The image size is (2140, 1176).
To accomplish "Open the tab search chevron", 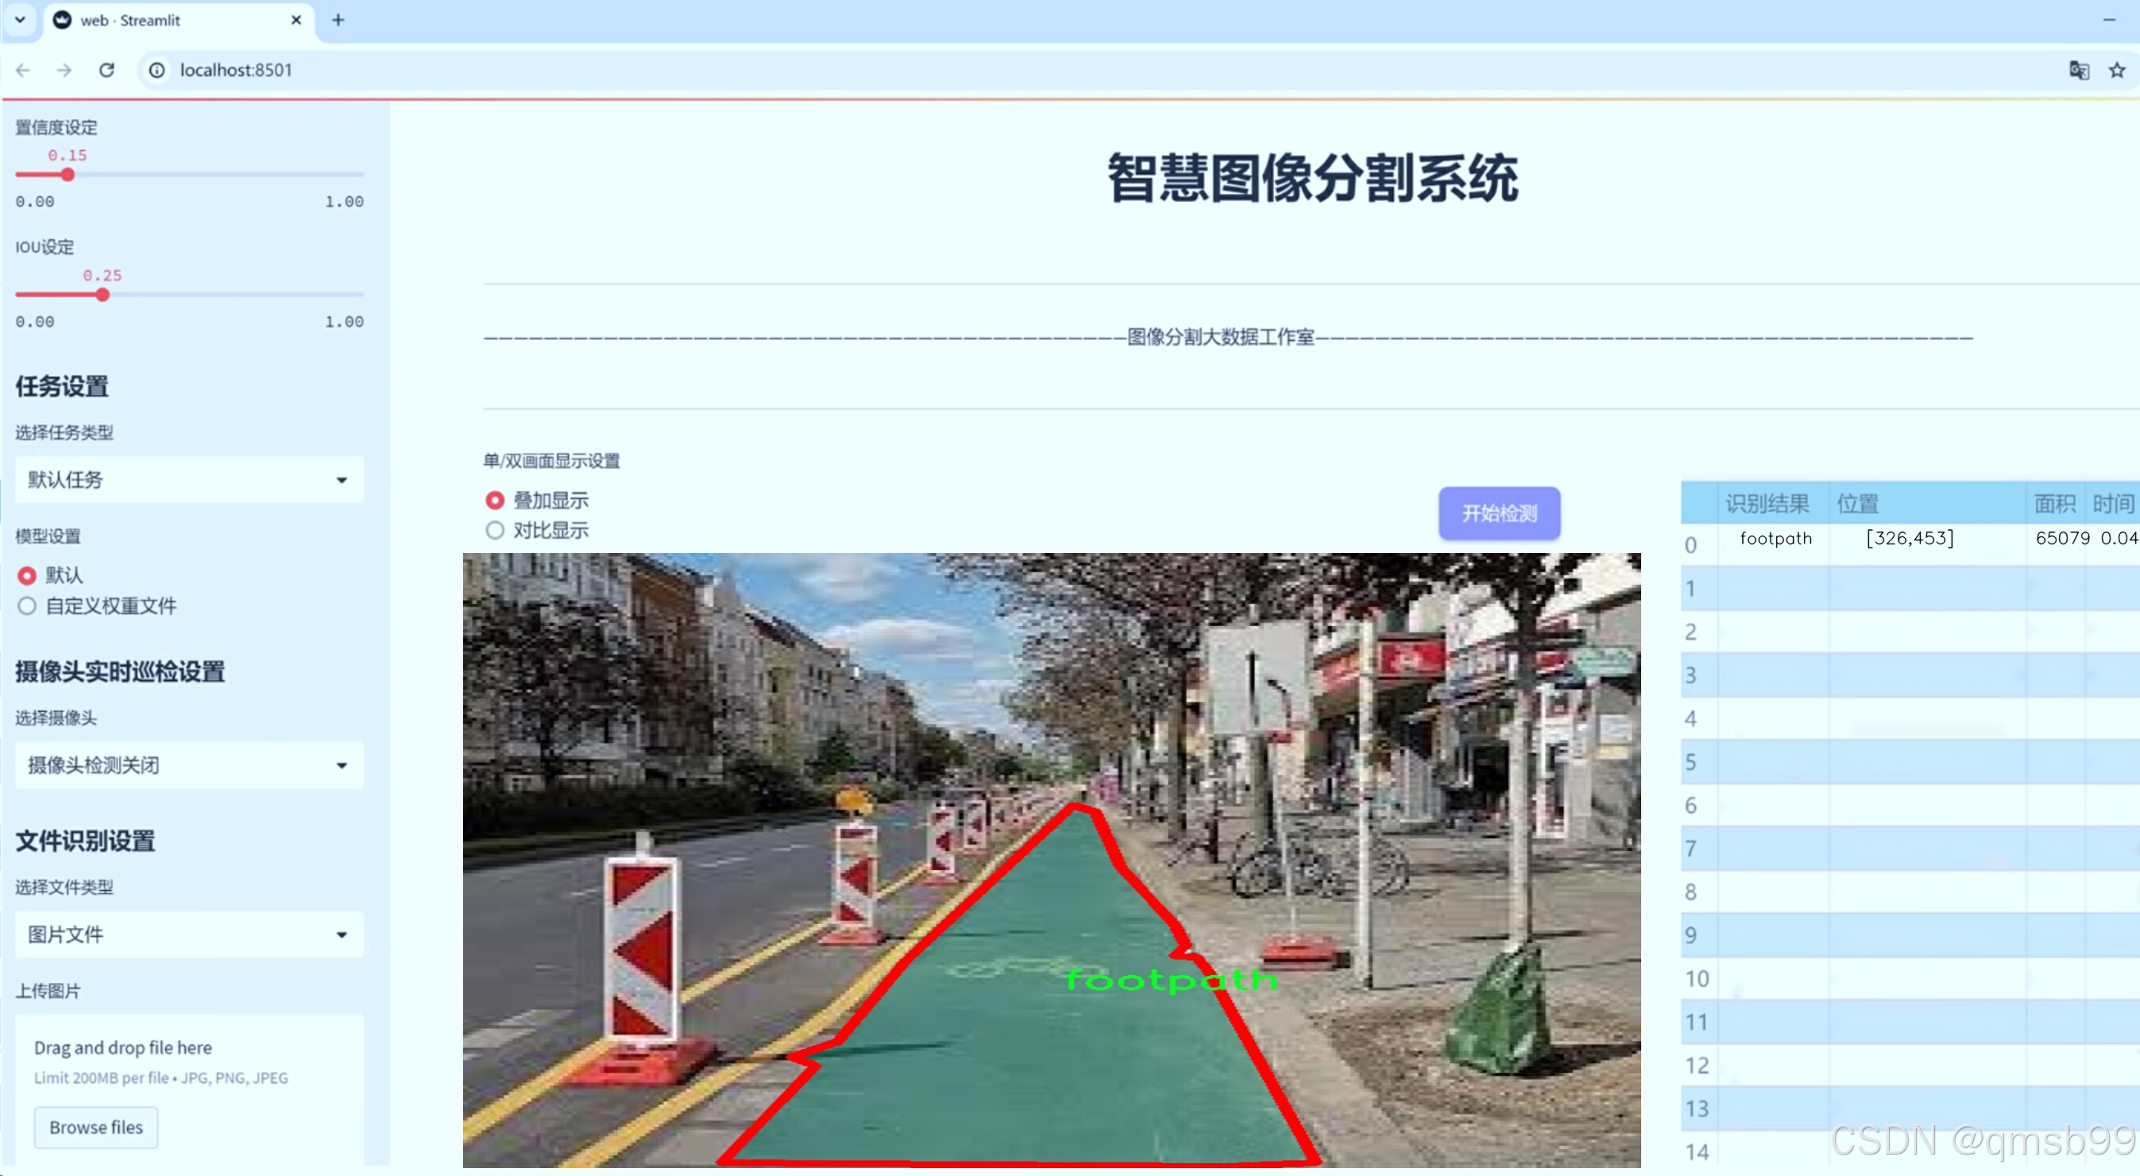I will click(20, 20).
